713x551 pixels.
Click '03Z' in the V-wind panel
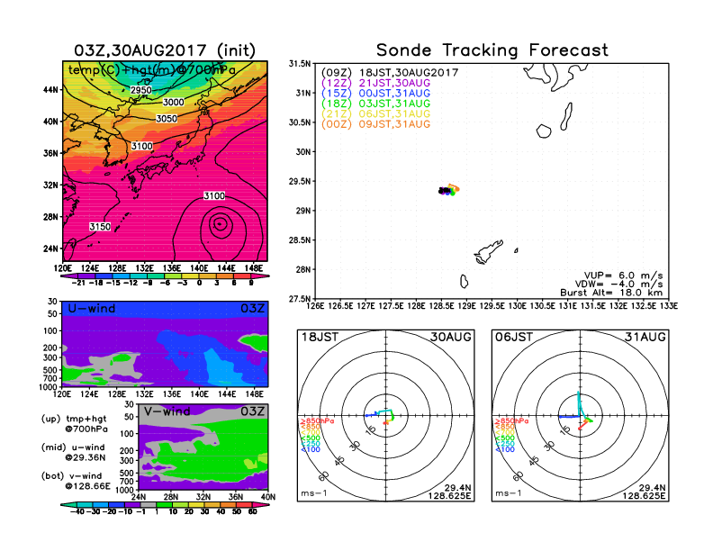tap(252, 411)
